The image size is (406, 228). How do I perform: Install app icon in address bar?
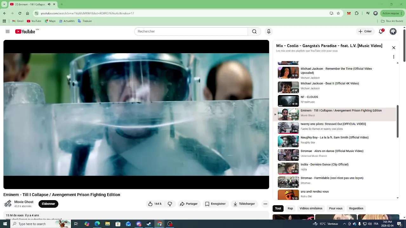click(x=331, y=13)
